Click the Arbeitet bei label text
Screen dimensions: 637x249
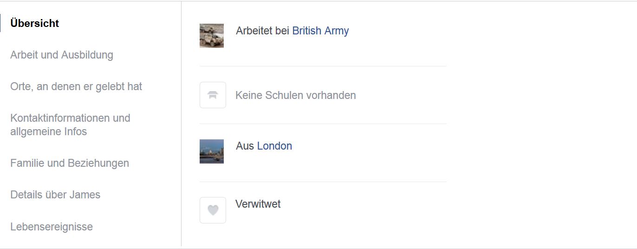point(263,31)
